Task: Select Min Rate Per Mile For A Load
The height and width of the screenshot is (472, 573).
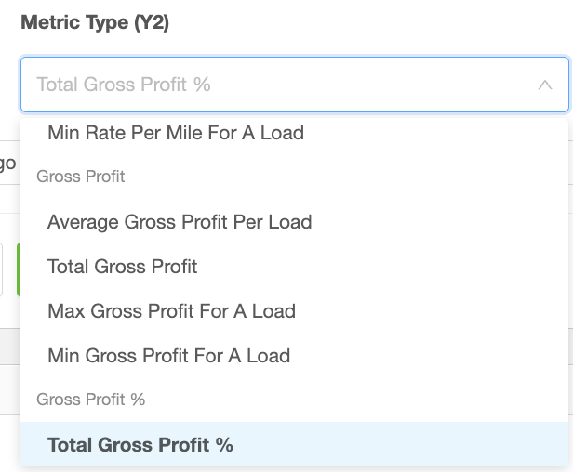Action: click(176, 133)
